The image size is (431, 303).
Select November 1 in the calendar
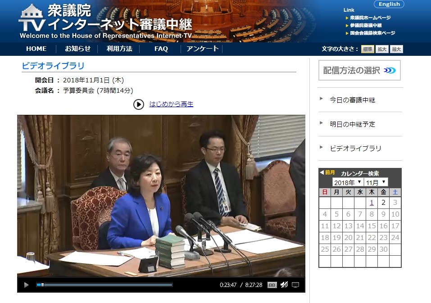tap(371, 203)
